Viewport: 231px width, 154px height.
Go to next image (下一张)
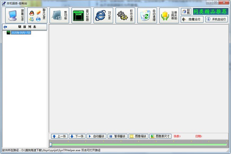[x=77, y=136]
